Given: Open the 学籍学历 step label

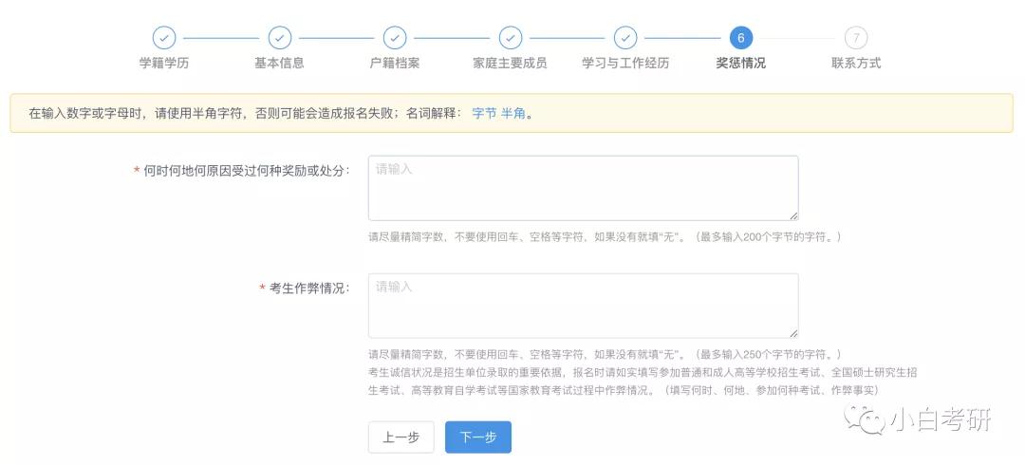Looking at the screenshot, I should (164, 64).
